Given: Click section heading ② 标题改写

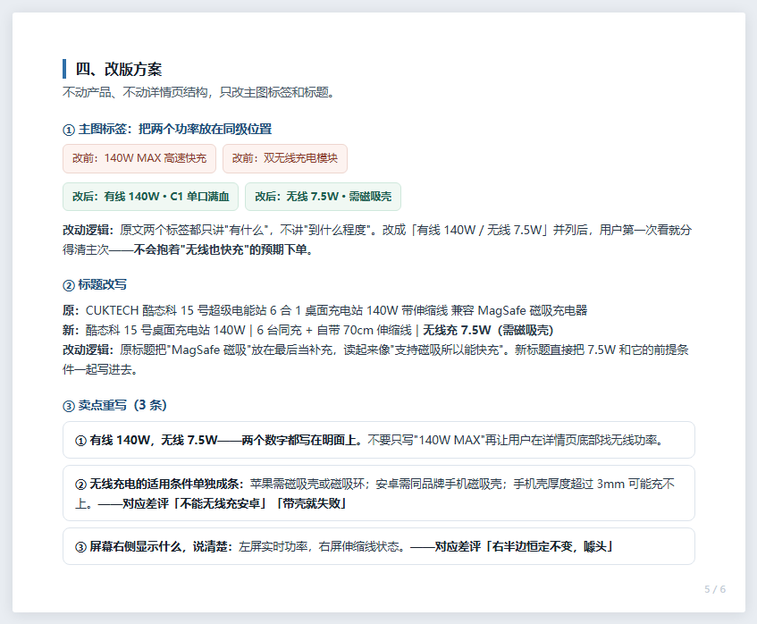Looking at the screenshot, I should [95, 284].
